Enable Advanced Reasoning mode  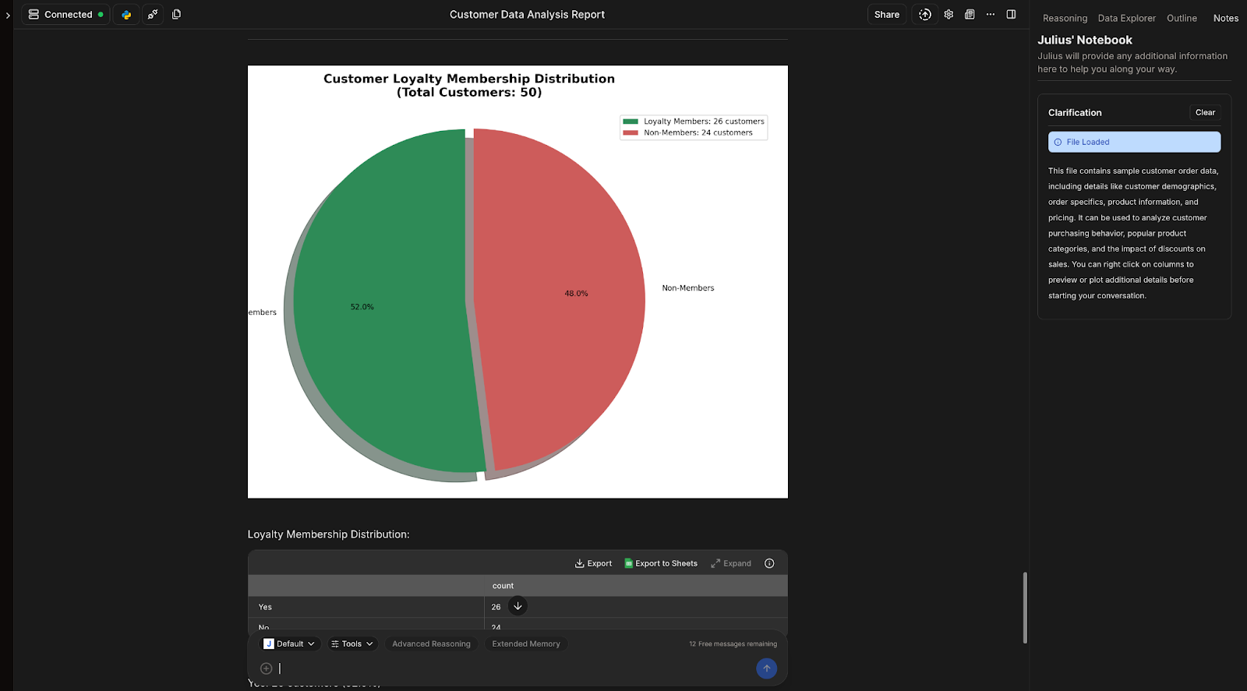pyautogui.click(x=431, y=644)
